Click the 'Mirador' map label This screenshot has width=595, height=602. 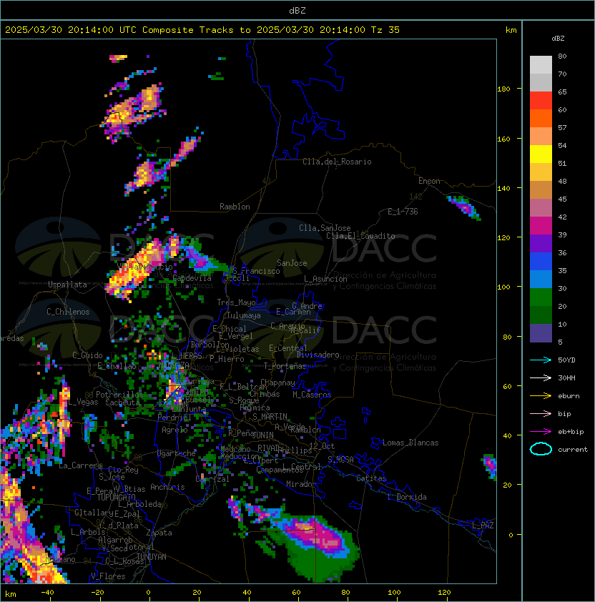click(301, 484)
